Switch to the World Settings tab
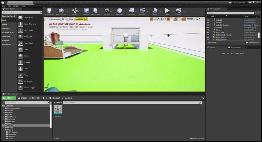This screenshot has height=142, width=262. [236, 48]
